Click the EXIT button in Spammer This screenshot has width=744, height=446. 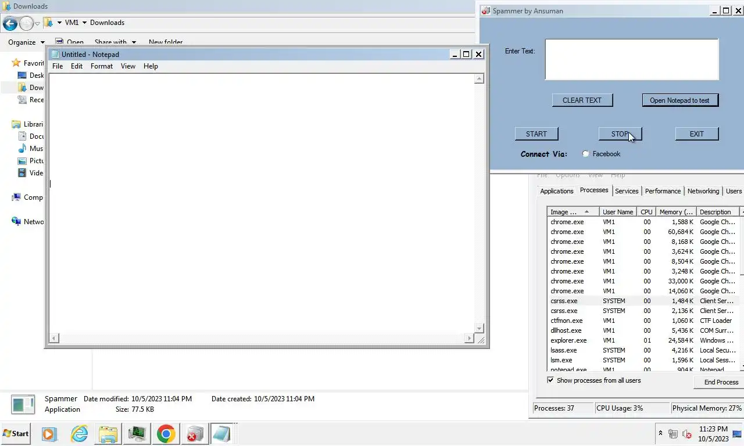click(696, 134)
